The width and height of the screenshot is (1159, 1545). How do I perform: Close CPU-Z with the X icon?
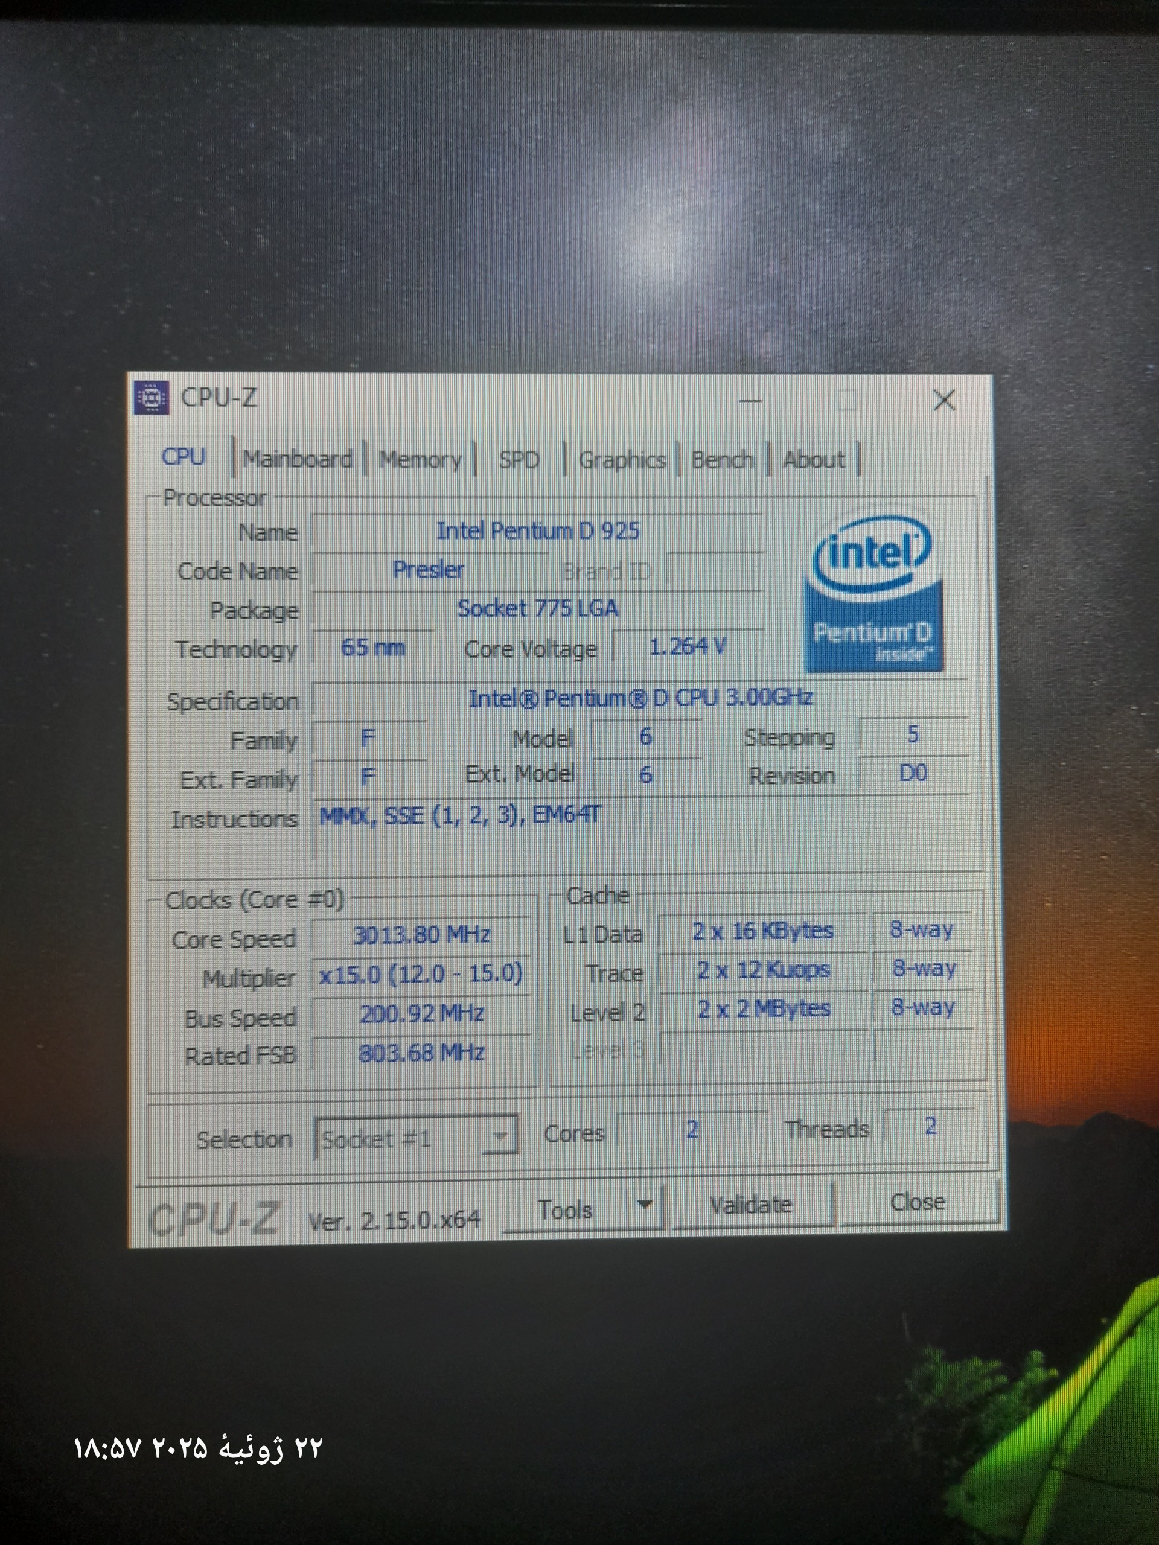(944, 400)
